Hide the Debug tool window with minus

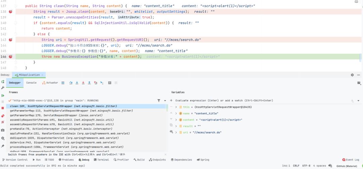(x=358, y=75)
